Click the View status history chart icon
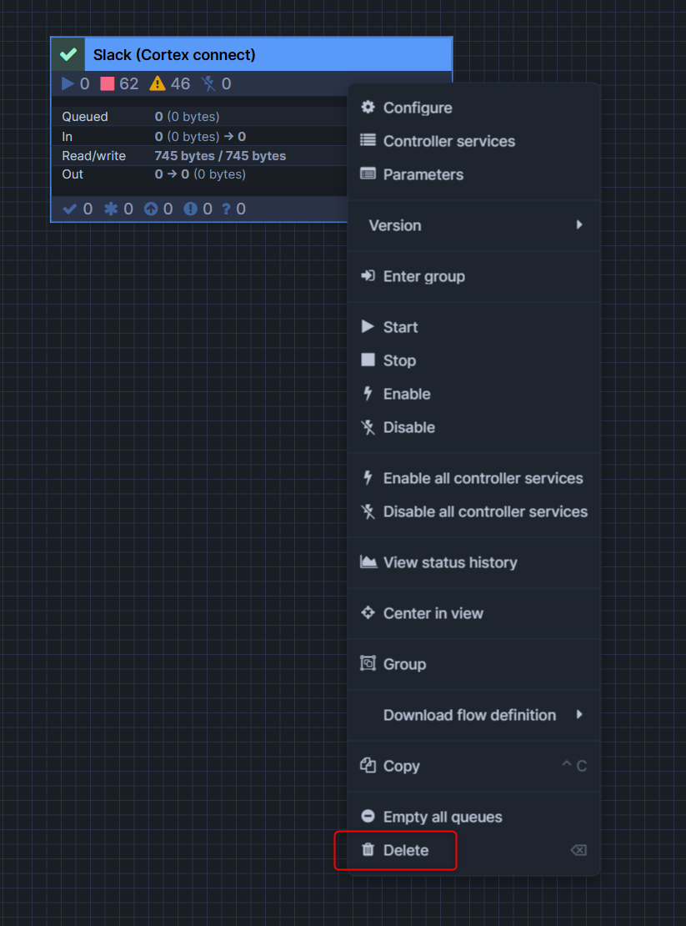The image size is (686, 926). pyautogui.click(x=368, y=562)
